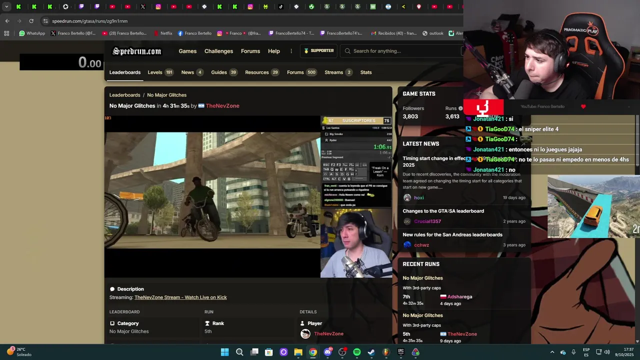Open Steam from the taskbar
Screen dimensions: 640x360
click(371, 352)
